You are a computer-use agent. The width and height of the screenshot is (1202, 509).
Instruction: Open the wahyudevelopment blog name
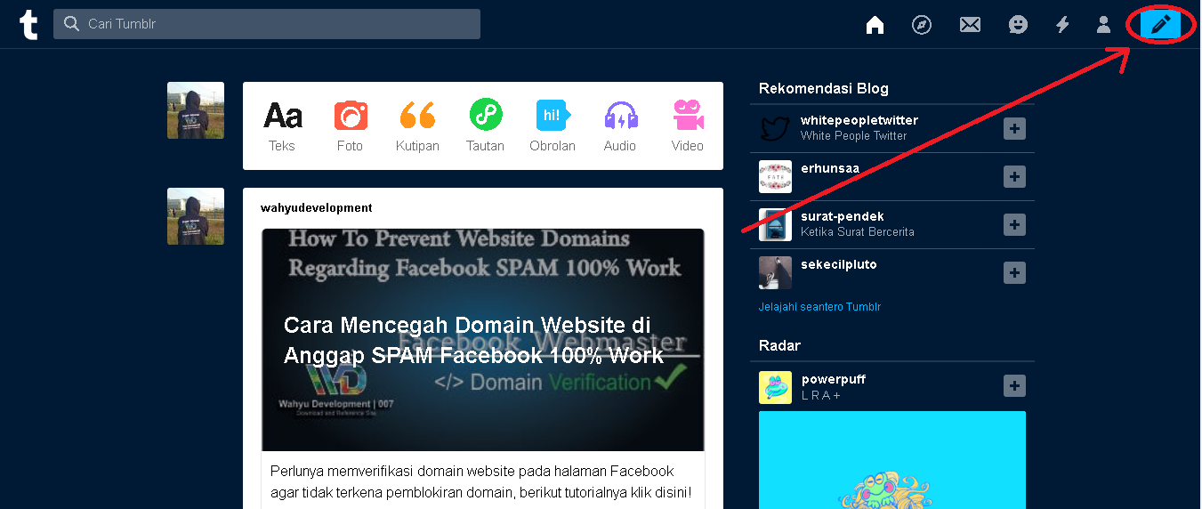tap(316, 207)
